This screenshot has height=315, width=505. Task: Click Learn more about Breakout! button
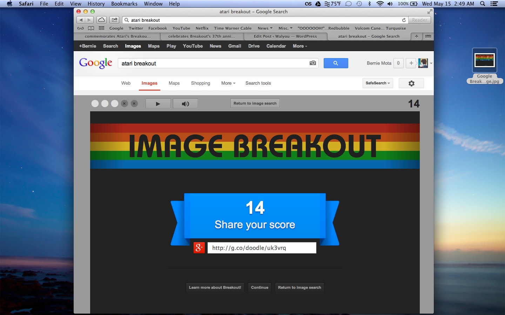(215, 287)
